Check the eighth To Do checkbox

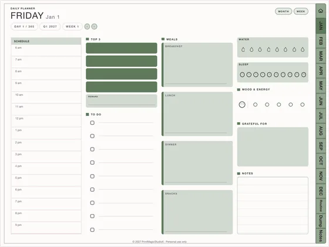tap(92, 216)
